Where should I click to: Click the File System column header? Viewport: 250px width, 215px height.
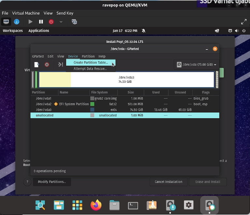tap(104, 92)
